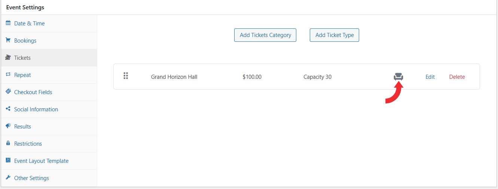This screenshot has width=498, height=189.
Task: Click the ticket icon beside Tickets
Action: 8,58
